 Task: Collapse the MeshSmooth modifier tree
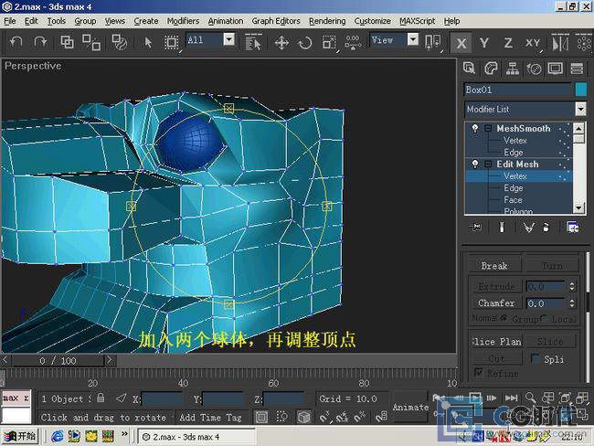tap(488, 129)
